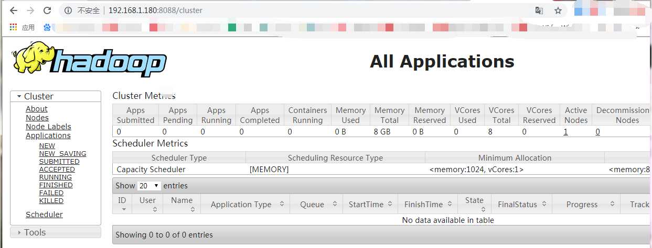Image resolution: width=652 pixels, height=248 pixels.
Task: Sort table by FinishTime column
Action: [x=427, y=204]
